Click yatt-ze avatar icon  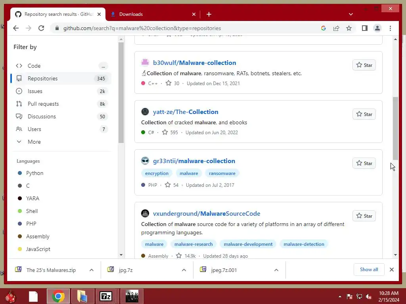coord(145,112)
